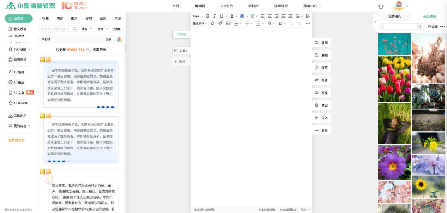The image size is (447, 213).
Task: Open the 全部 filter dropdown
Action: 103,29
